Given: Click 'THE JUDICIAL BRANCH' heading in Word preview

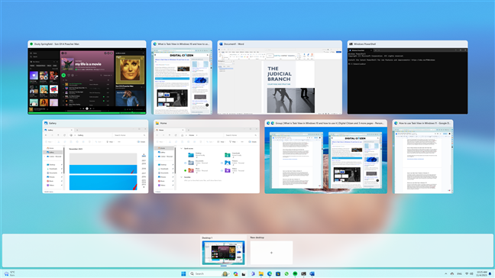Looking at the screenshot, I should click(x=280, y=74).
